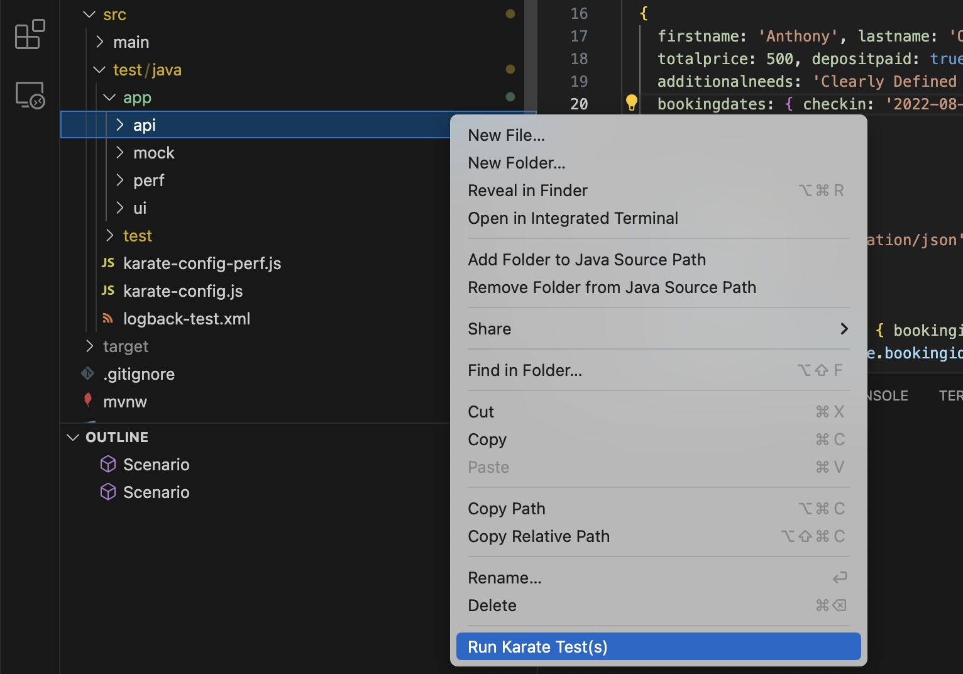Open the Share submenu
The width and height of the screenshot is (963, 674).
(x=658, y=329)
